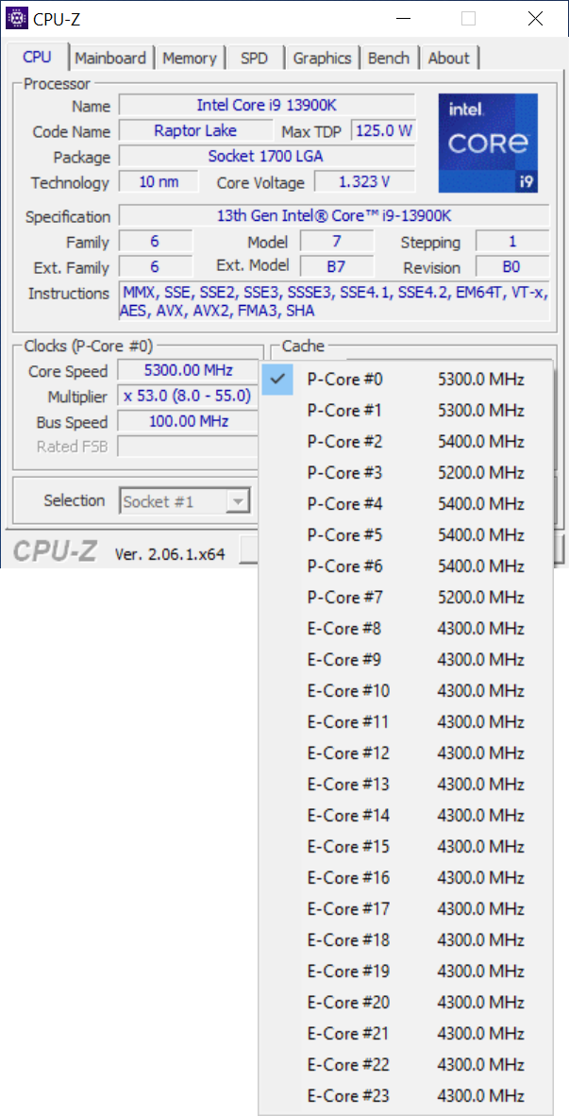This screenshot has width=569, height=1116.
Task: Select P-Core #5 entry
Action: point(406,534)
